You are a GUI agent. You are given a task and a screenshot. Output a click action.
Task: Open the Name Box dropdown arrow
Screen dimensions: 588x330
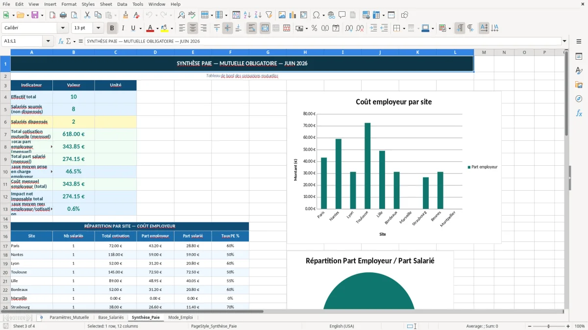point(49,41)
